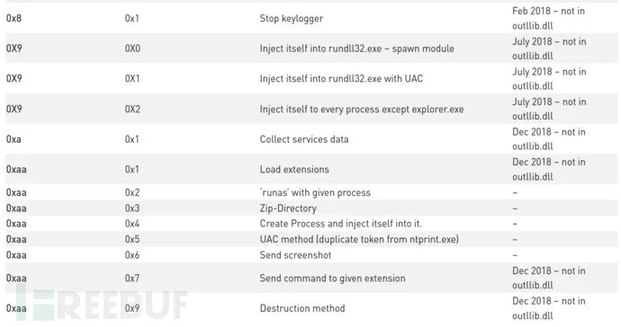This screenshot has height=327, width=621.
Task: Click the 'Zip-Directory' cell
Action: tap(288, 208)
